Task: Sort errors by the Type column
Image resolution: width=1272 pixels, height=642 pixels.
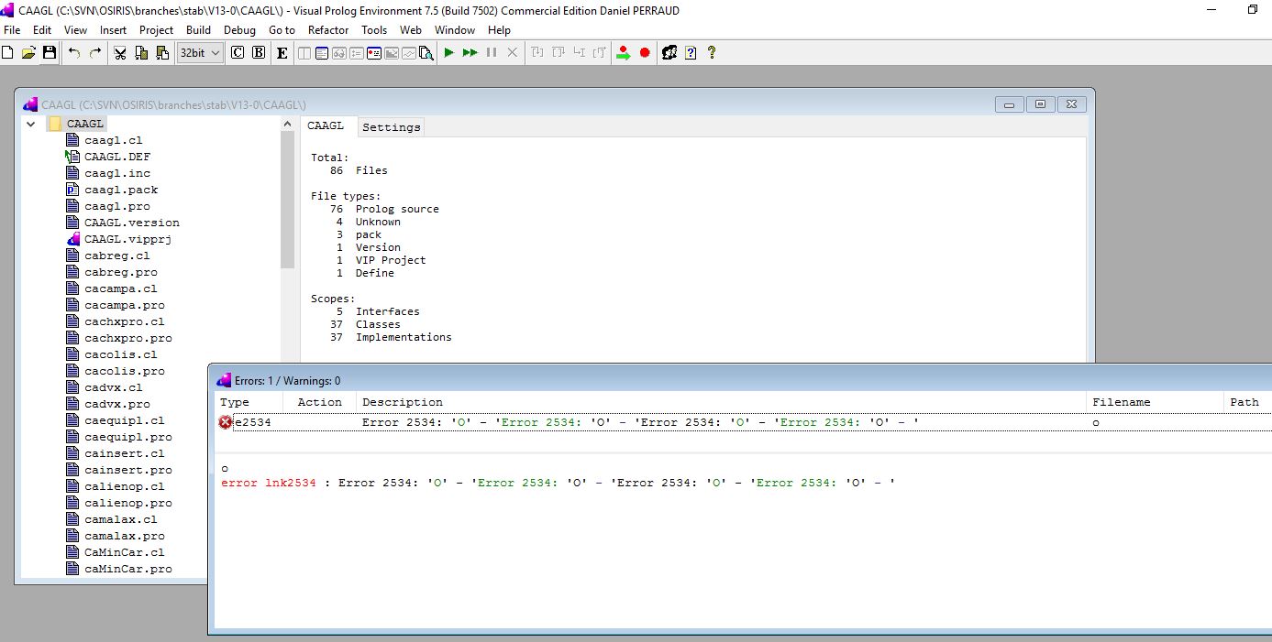Action: pyautogui.click(x=249, y=402)
